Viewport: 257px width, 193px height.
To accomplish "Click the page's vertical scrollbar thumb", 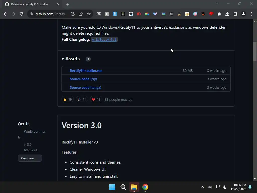I will [255, 51].
